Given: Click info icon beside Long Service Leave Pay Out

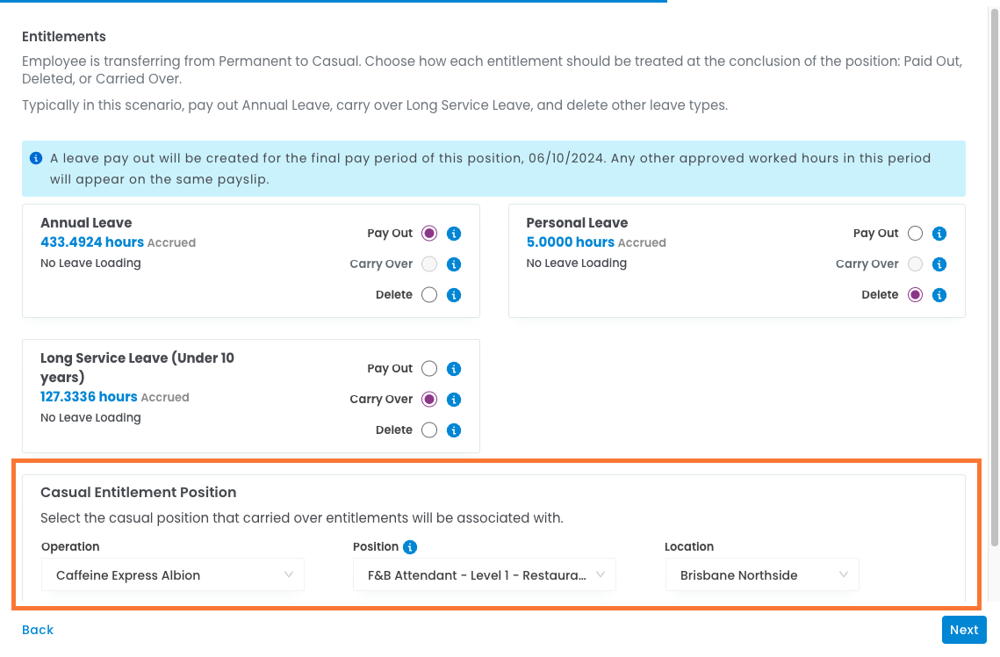Looking at the screenshot, I should (454, 369).
